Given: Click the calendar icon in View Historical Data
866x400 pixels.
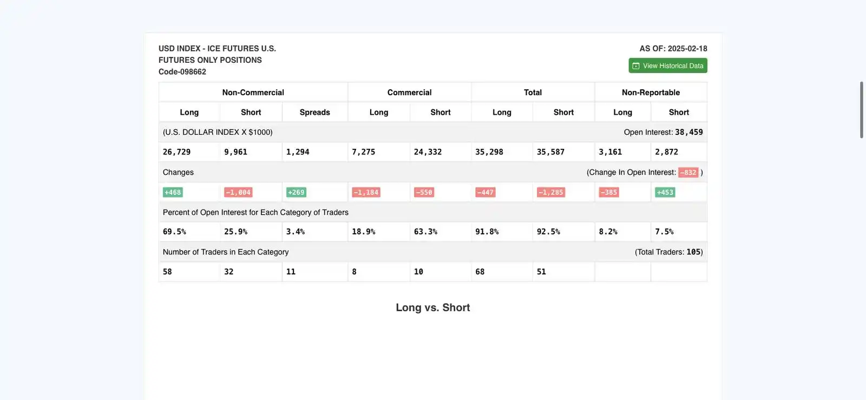Looking at the screenshot, I should tap(636, 66).
